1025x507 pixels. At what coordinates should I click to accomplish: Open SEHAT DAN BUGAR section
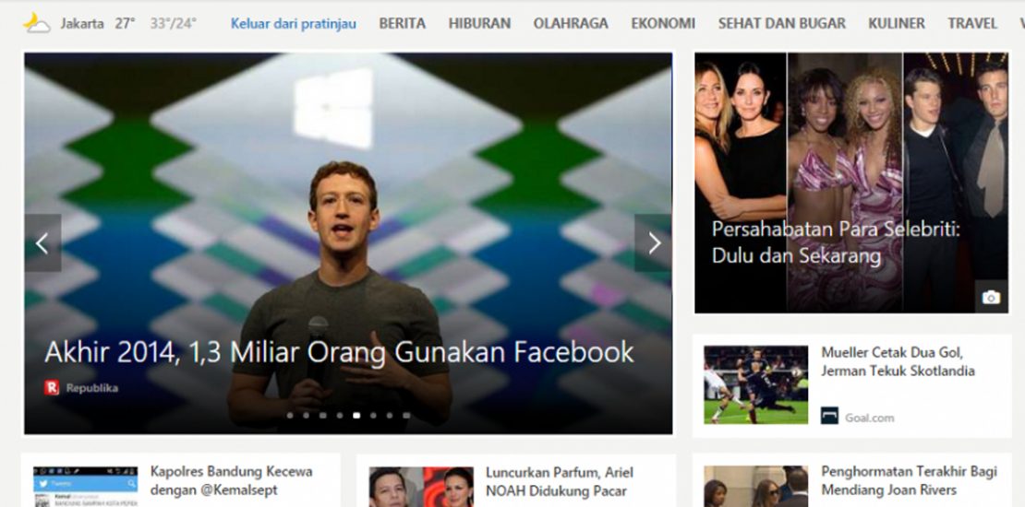pos(782,23)
